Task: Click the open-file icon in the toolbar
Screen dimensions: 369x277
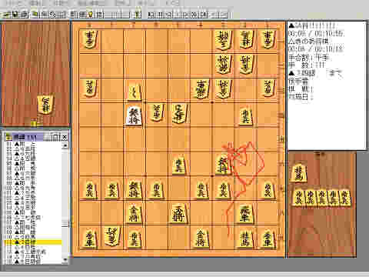Action: (x=15, y=15)
